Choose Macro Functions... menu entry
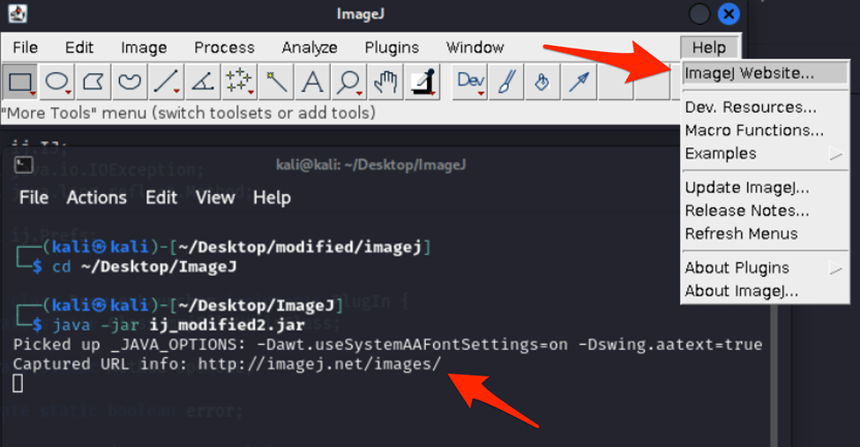860x447 pixels. point(765,130)
